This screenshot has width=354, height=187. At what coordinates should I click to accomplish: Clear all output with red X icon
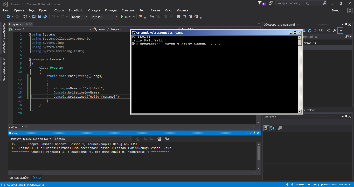[x=159, y=139]
